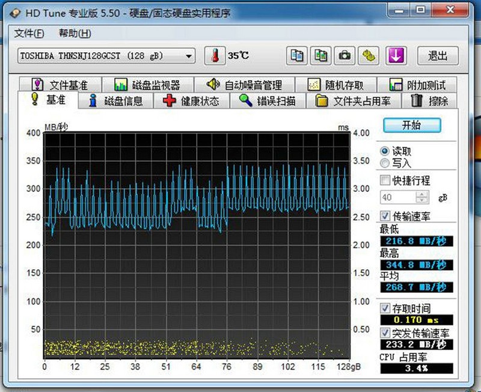Copy screenshot image to clipboard icon
The height and width of the screenshot is (392, 481).
(x=320, y=55)
